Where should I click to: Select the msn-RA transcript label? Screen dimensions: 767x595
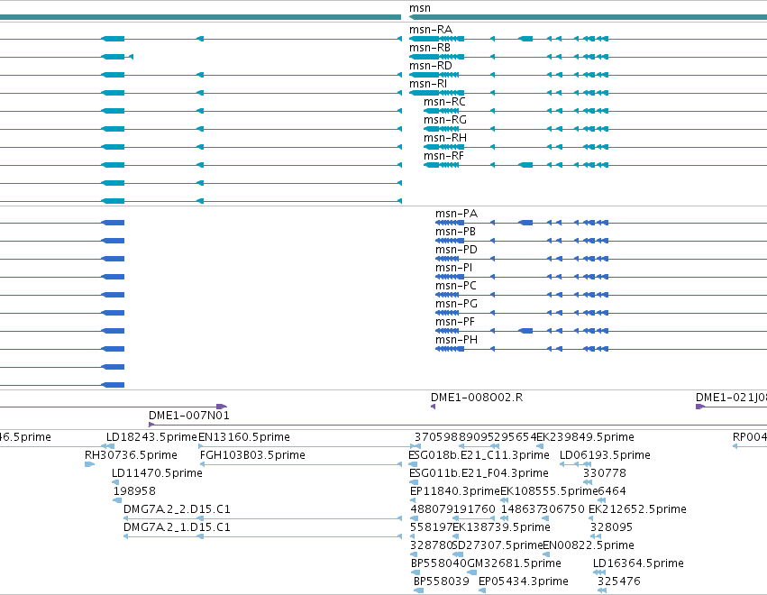click(431, 30)
